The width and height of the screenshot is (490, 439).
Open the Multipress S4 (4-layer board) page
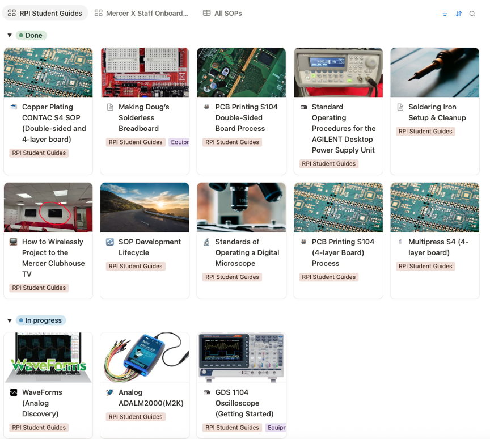coord(438,247)
